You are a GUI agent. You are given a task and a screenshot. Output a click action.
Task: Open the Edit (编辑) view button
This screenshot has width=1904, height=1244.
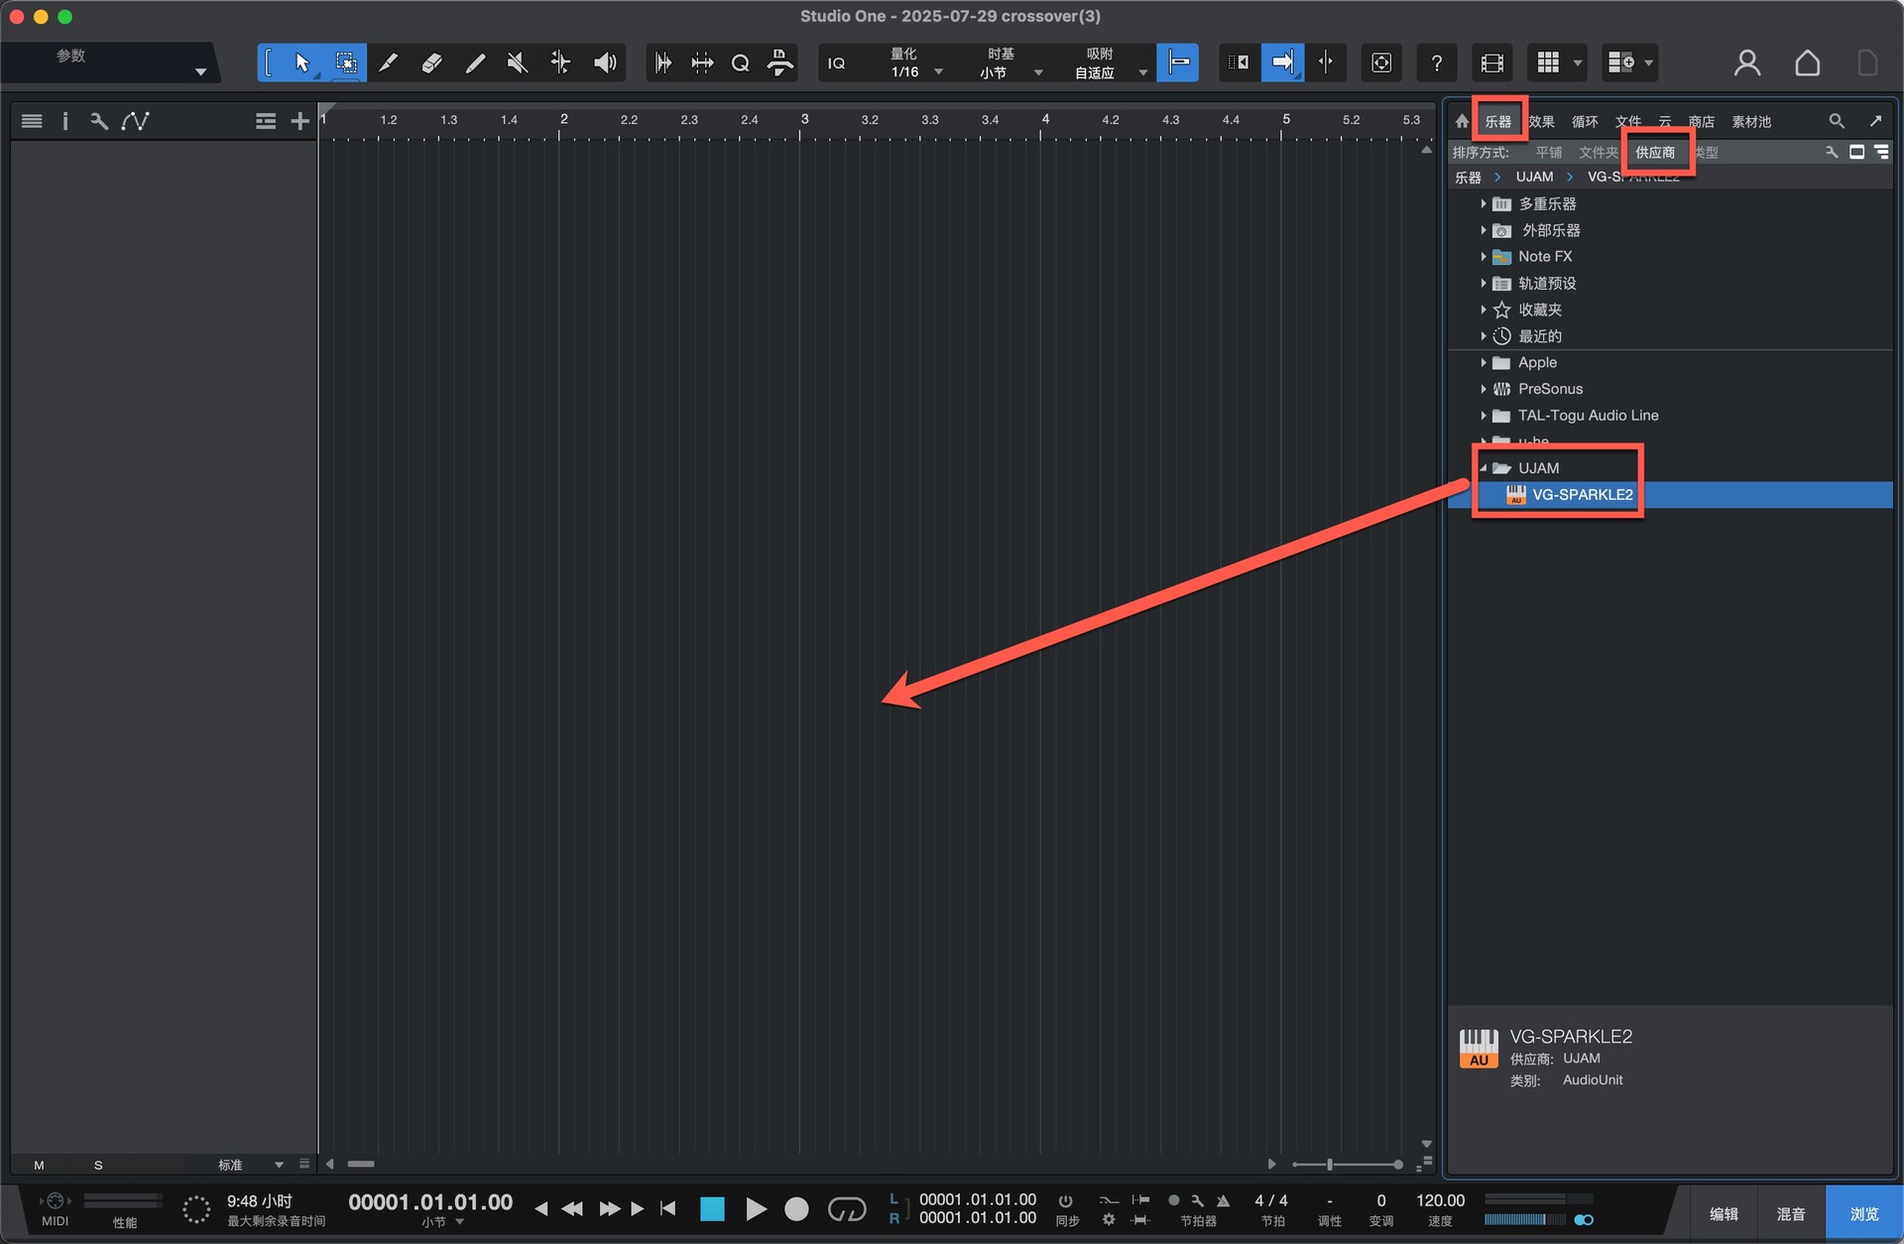[x=1724, y=1214]
